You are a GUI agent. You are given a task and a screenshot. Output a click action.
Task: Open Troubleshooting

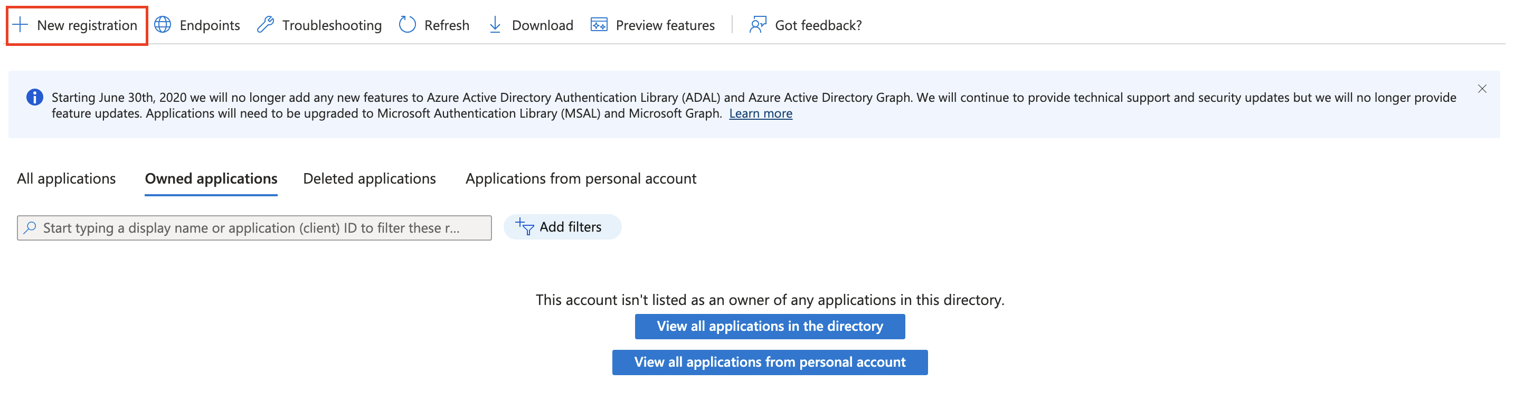pos(319,25)
